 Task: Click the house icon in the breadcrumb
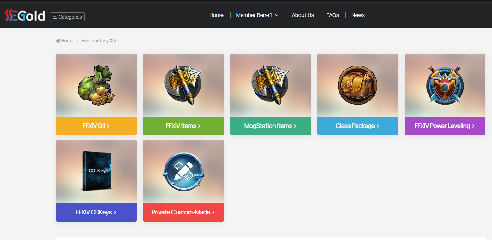click(58, 41)
